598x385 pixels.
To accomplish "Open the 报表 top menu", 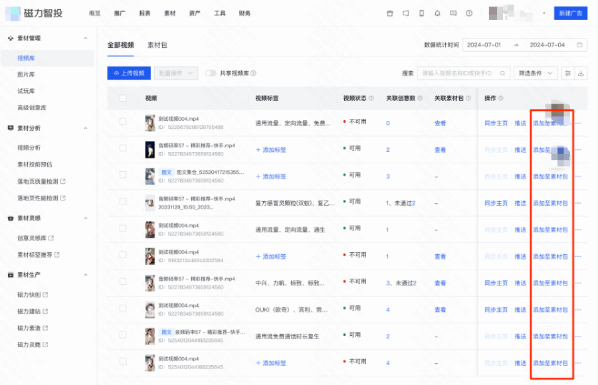I will pos(145,13).
